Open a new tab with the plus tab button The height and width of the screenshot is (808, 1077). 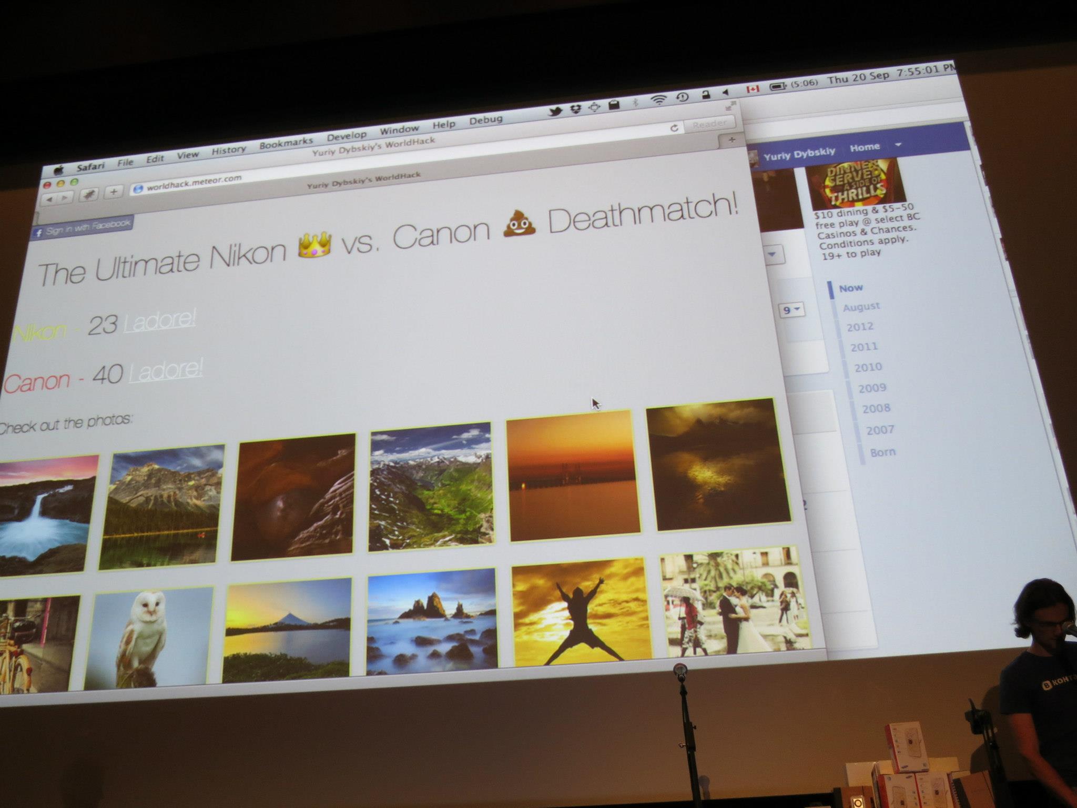[731, 140]
